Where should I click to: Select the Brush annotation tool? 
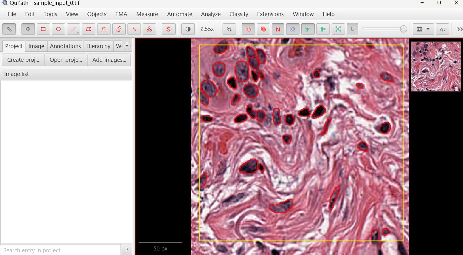pyautogui.click(x=119, y=29)
